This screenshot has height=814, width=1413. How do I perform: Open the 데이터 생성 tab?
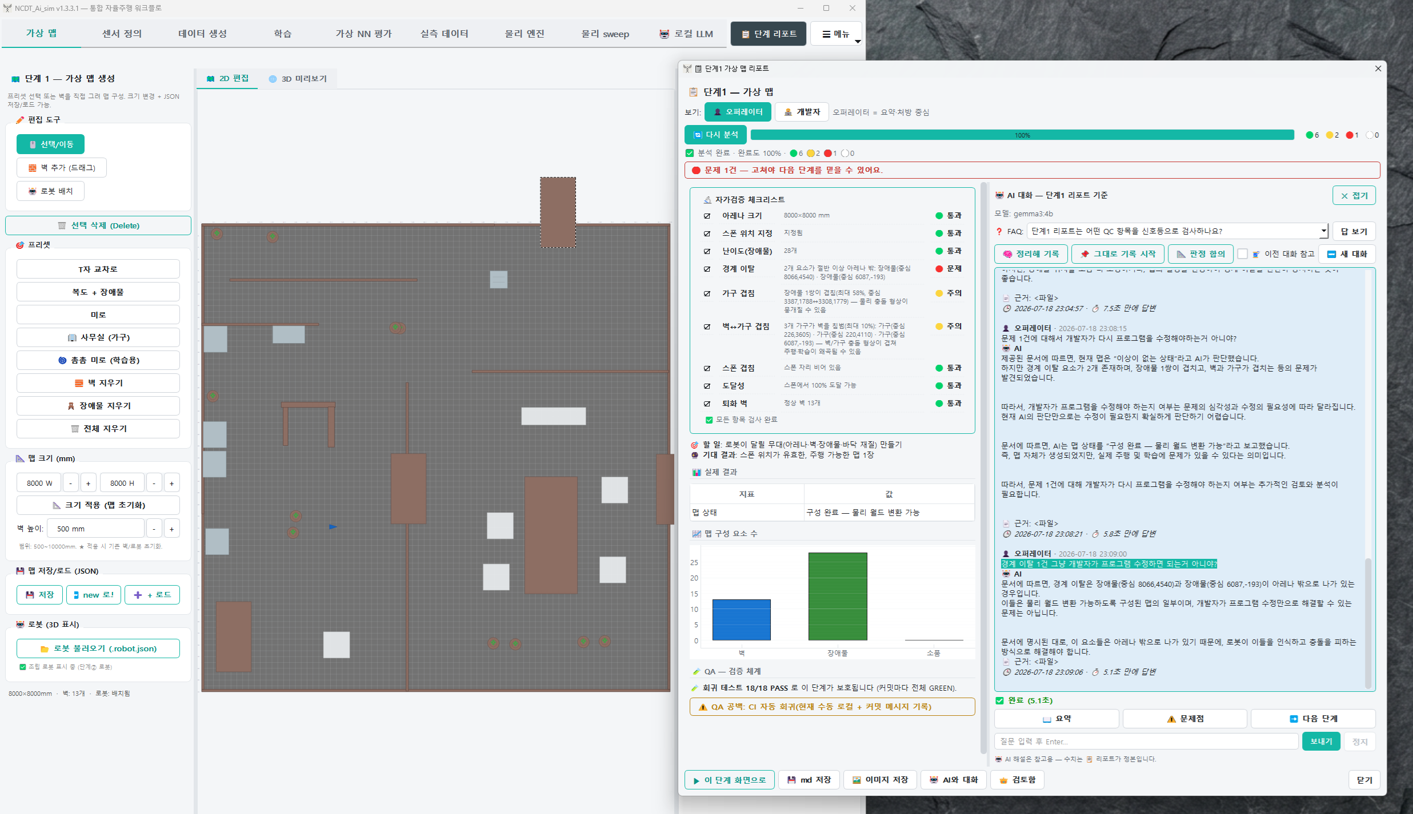[x=202, y=34]
